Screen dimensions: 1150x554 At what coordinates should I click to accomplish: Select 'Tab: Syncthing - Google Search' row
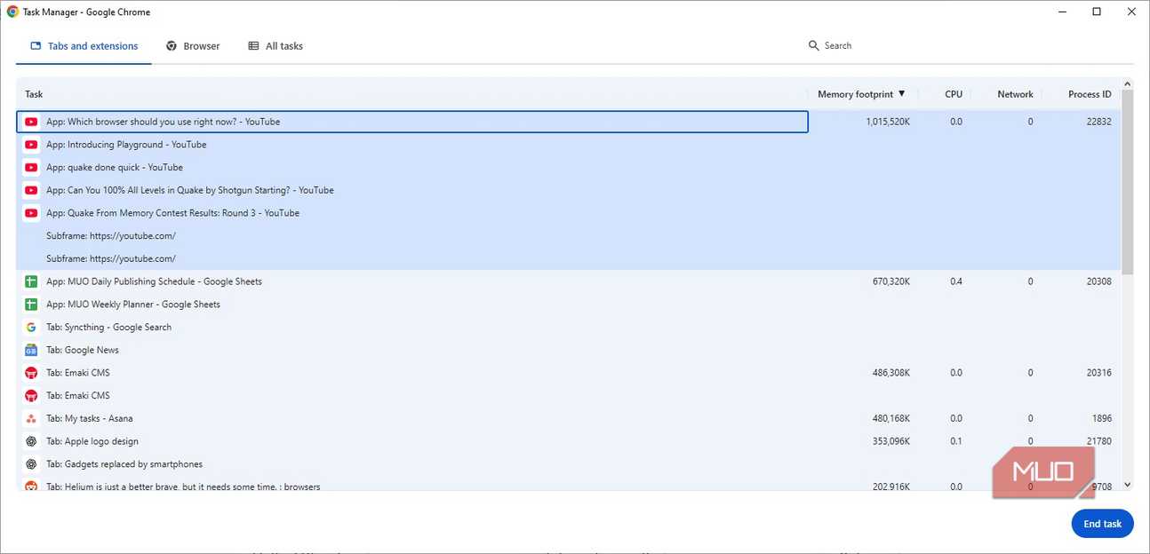pos(569,328)
